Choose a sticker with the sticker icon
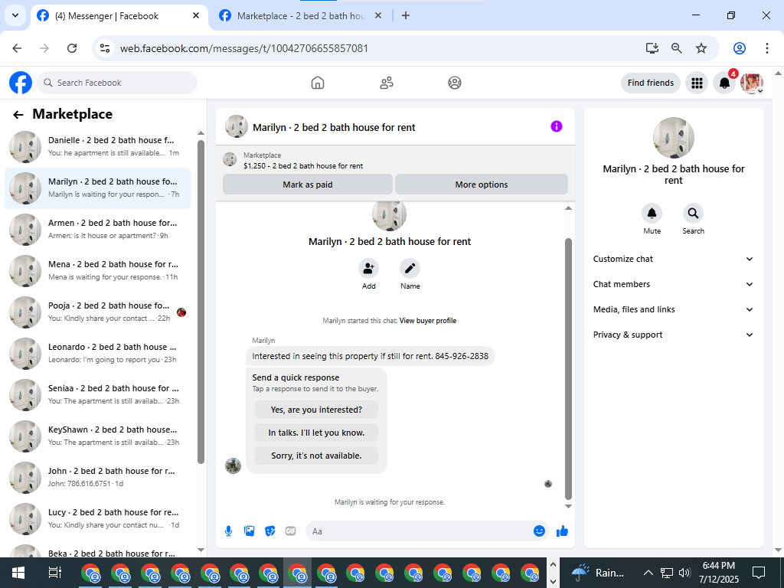 click(270, 531)
